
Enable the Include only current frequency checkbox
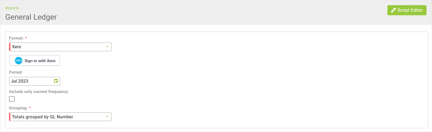pos(12,99)
